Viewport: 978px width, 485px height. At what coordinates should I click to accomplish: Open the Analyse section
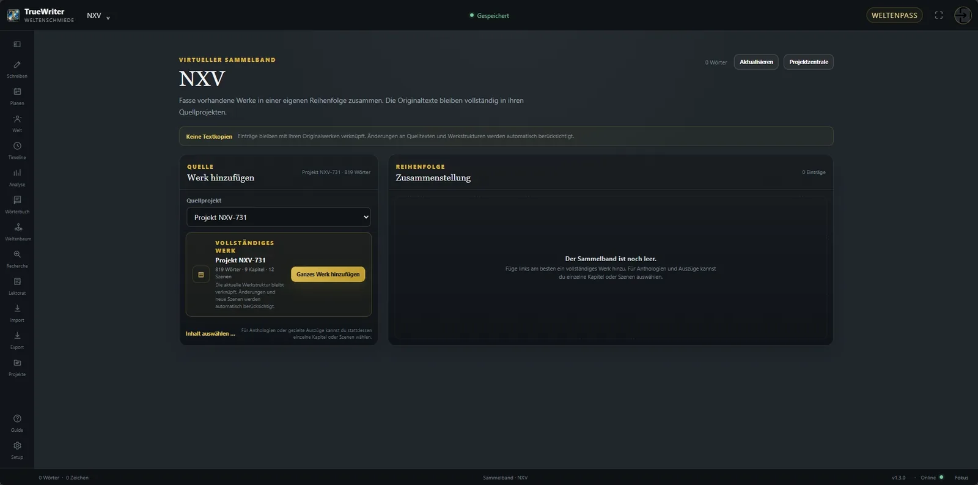coord(17,177)
